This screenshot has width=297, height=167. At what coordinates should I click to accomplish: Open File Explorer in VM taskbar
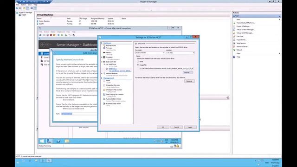point(67,141)
